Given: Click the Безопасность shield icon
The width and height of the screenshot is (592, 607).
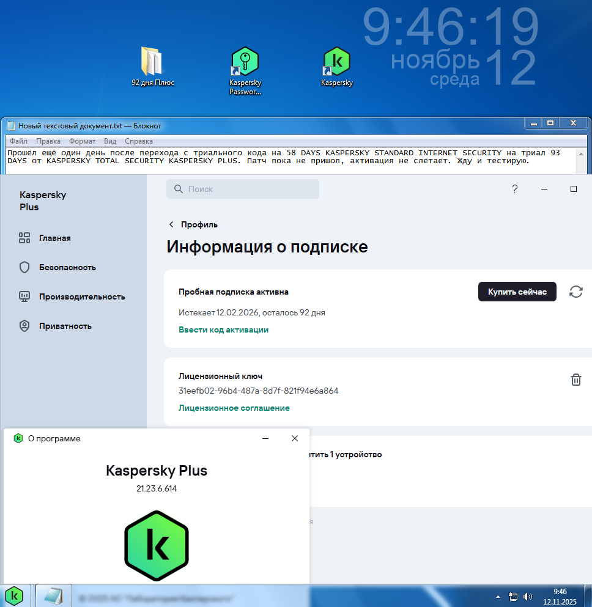Looking at the screenshot, I should pyautogui.click(x=24, y=267).
